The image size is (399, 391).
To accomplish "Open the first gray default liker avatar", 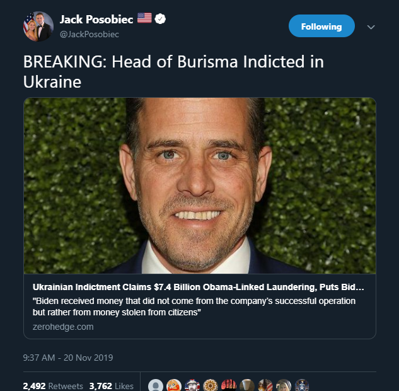I will (x=156, y=386).
